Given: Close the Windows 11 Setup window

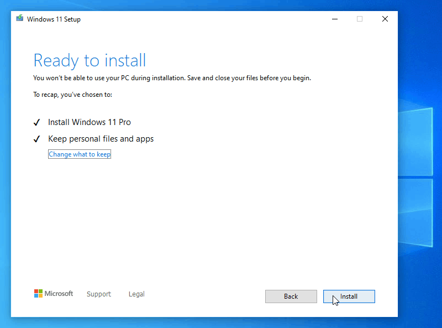Looking at the screenshot, I should pos(385,19).
